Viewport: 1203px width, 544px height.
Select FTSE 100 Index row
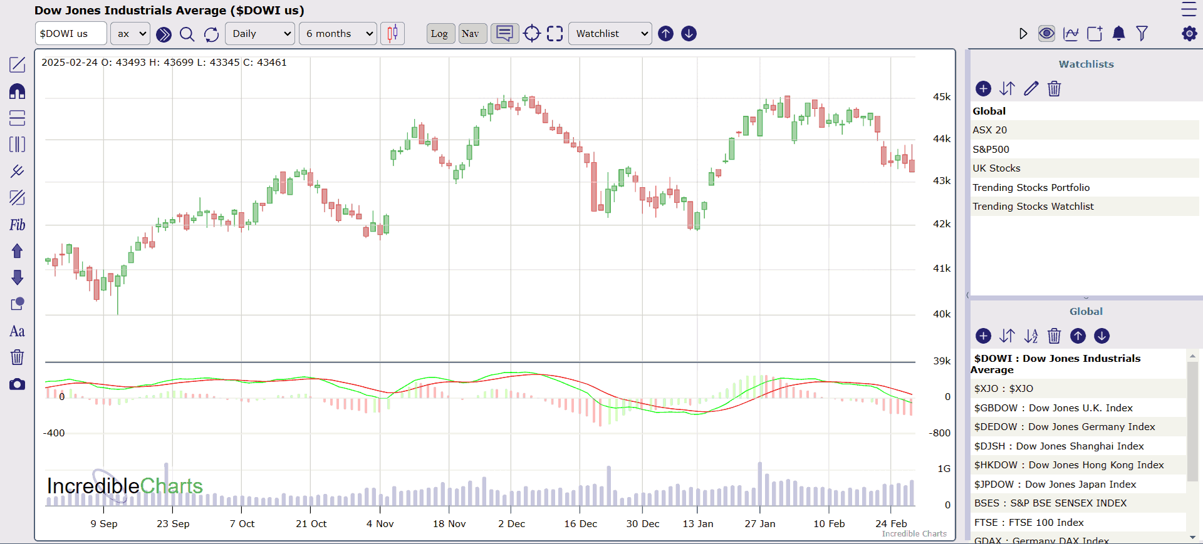point(1078,522)
